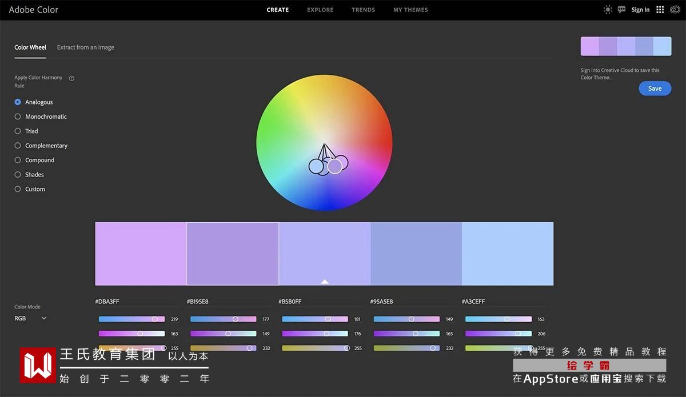The image size is (686, 397).
Task: Select the #B195E8 purple swatch
Action: click(233, 254)
